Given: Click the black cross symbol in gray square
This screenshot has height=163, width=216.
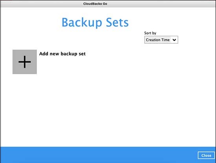Looking at the screenshot, I should point(25,62).
